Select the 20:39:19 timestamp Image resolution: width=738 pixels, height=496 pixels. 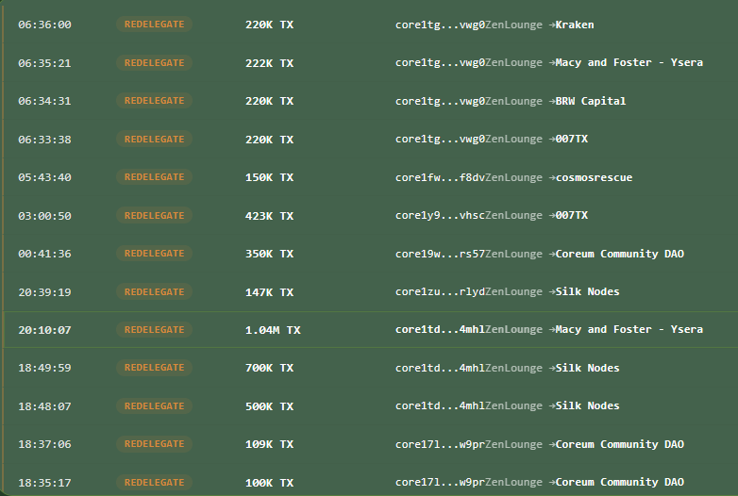coord(44,292)
